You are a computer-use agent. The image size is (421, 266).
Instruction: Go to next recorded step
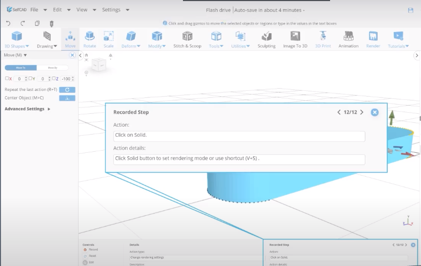tap(362, 112)
